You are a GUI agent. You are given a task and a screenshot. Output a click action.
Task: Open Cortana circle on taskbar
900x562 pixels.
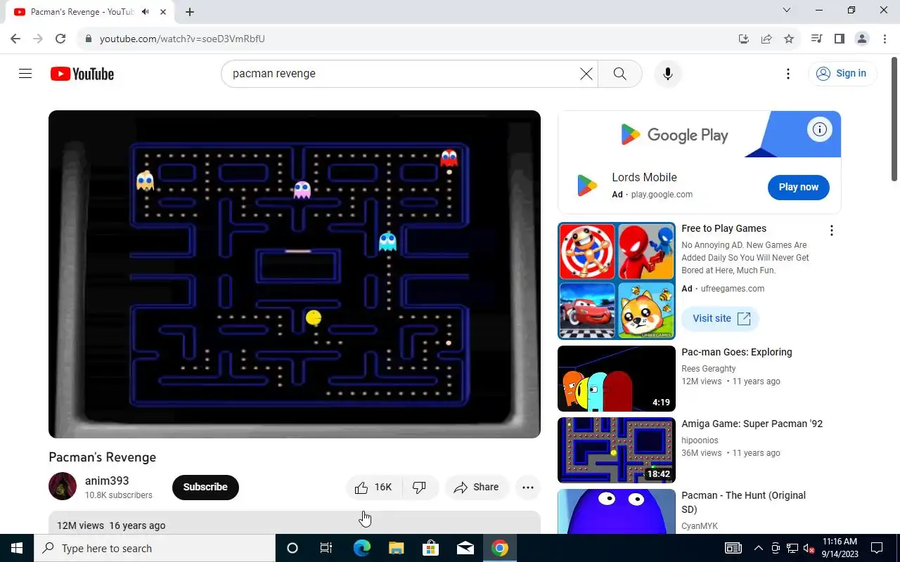[292, 548]
